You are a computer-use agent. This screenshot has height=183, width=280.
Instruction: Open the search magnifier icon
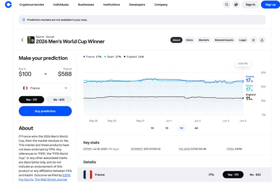point(226,5)
